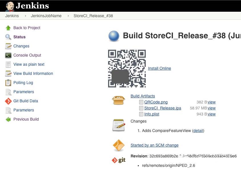Screen dimensions: 241x170
Task: Click the SCM change diamond icon
Action: 118,145
